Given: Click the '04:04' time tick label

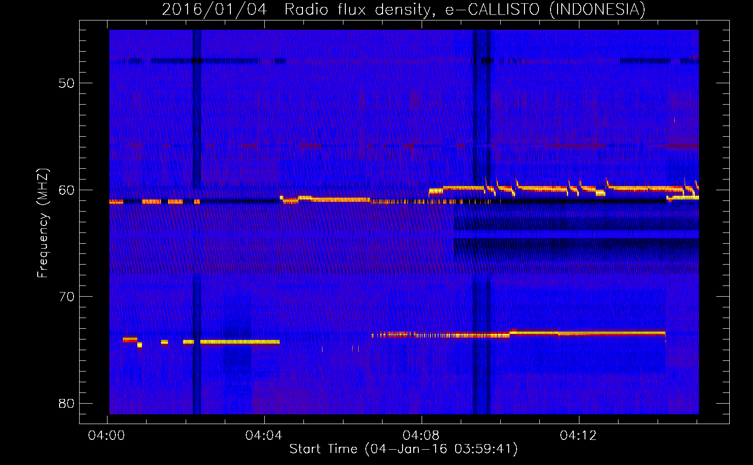Looking at the screenshot, I should pyautogui.click(x=264, y=436).
